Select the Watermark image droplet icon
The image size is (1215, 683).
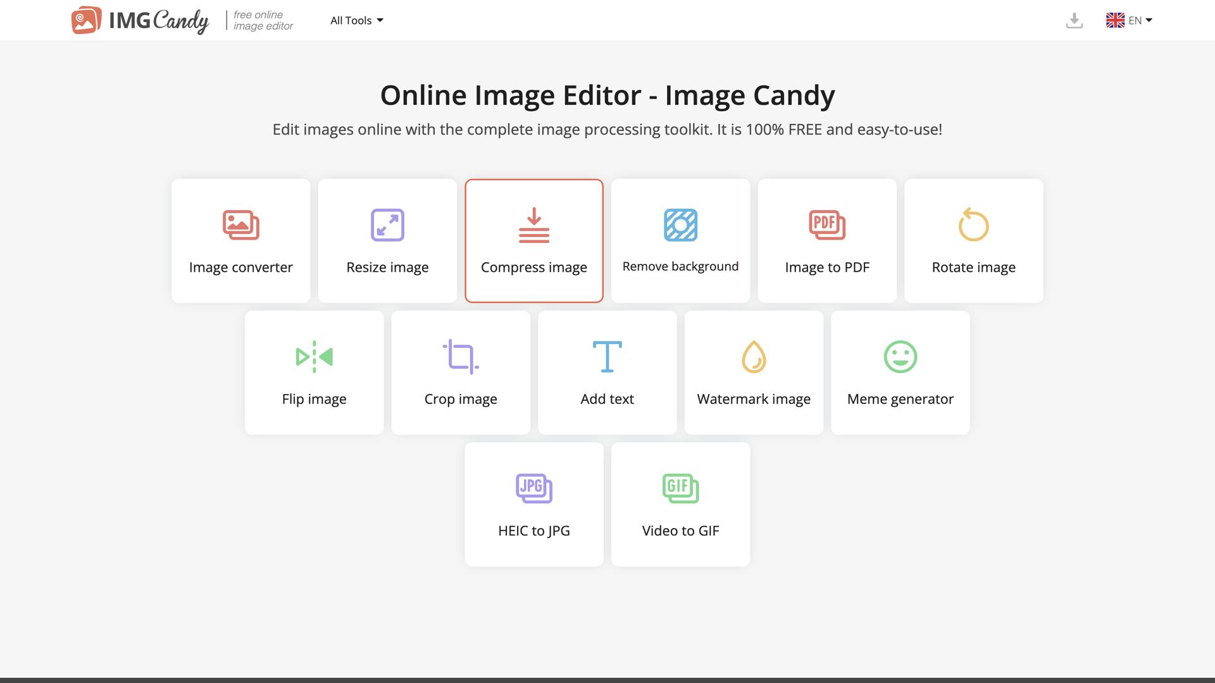pos(753,357)
